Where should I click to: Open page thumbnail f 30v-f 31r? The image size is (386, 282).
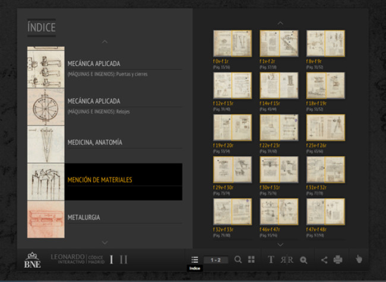click(279, 170)
